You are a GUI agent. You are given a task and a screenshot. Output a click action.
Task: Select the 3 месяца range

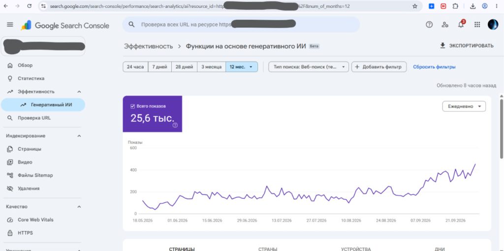click(211, 67)
